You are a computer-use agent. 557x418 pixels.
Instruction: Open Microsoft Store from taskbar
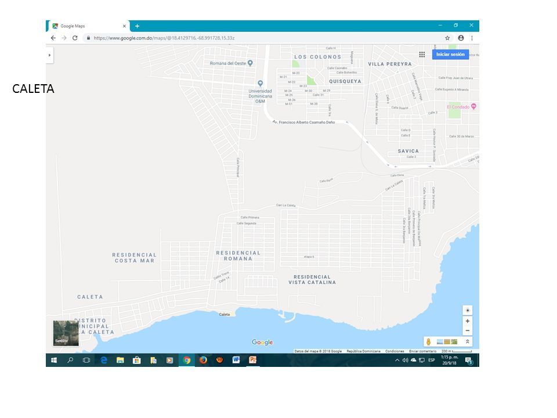tap(137, 360)
